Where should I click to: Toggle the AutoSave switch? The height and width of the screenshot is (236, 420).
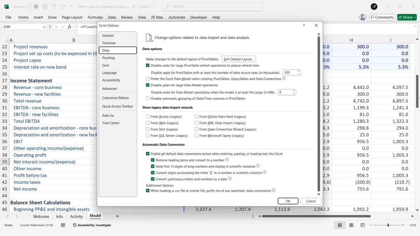coord(33,6)
